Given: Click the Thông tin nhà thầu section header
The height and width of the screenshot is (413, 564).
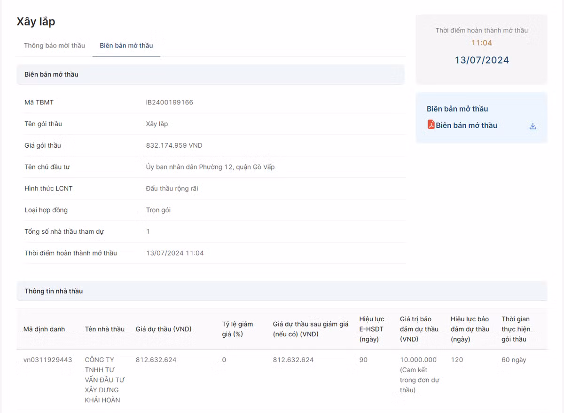Looking at the screenshot, I should click(x=54, y=291).
